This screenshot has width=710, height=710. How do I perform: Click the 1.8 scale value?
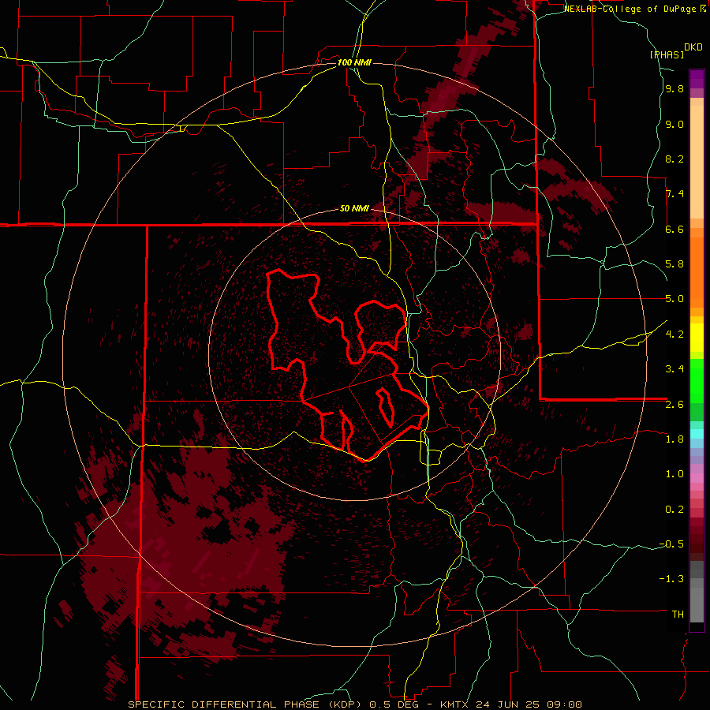point(674,439)
